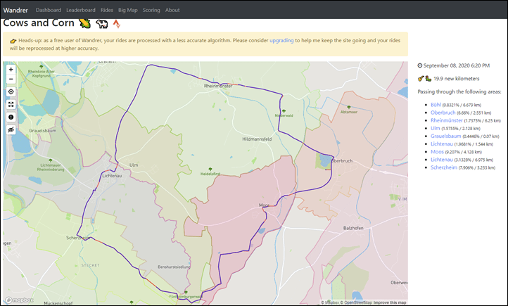
Task: Zoom in on the map
Action: click(11, 70)
